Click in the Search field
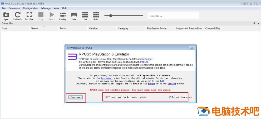Image resolution: width=261 pixels, height=119 pixels. pos(173,16)
